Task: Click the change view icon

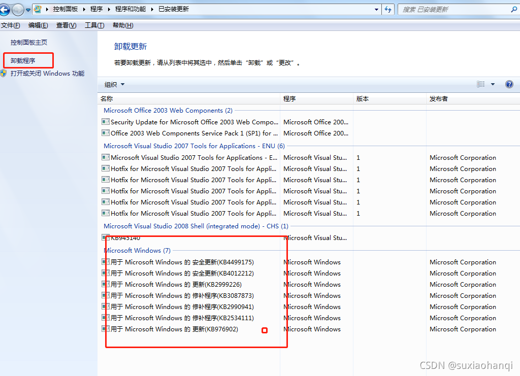Action: tap(480, 84)
